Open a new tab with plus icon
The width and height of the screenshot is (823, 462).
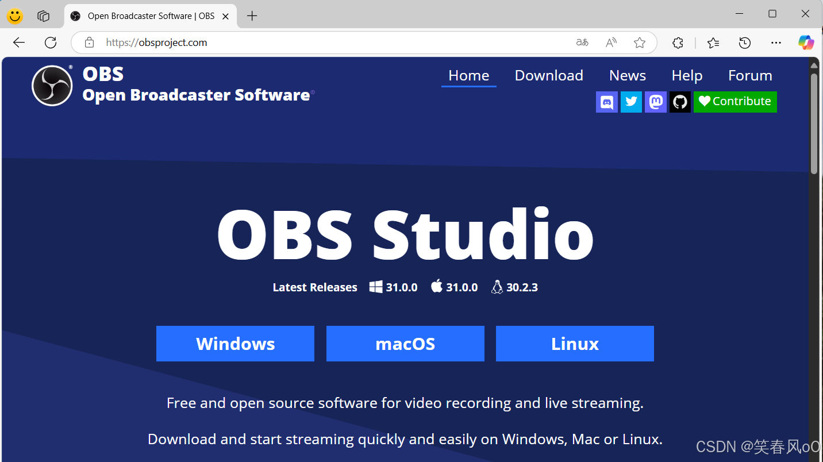[252, 16]
